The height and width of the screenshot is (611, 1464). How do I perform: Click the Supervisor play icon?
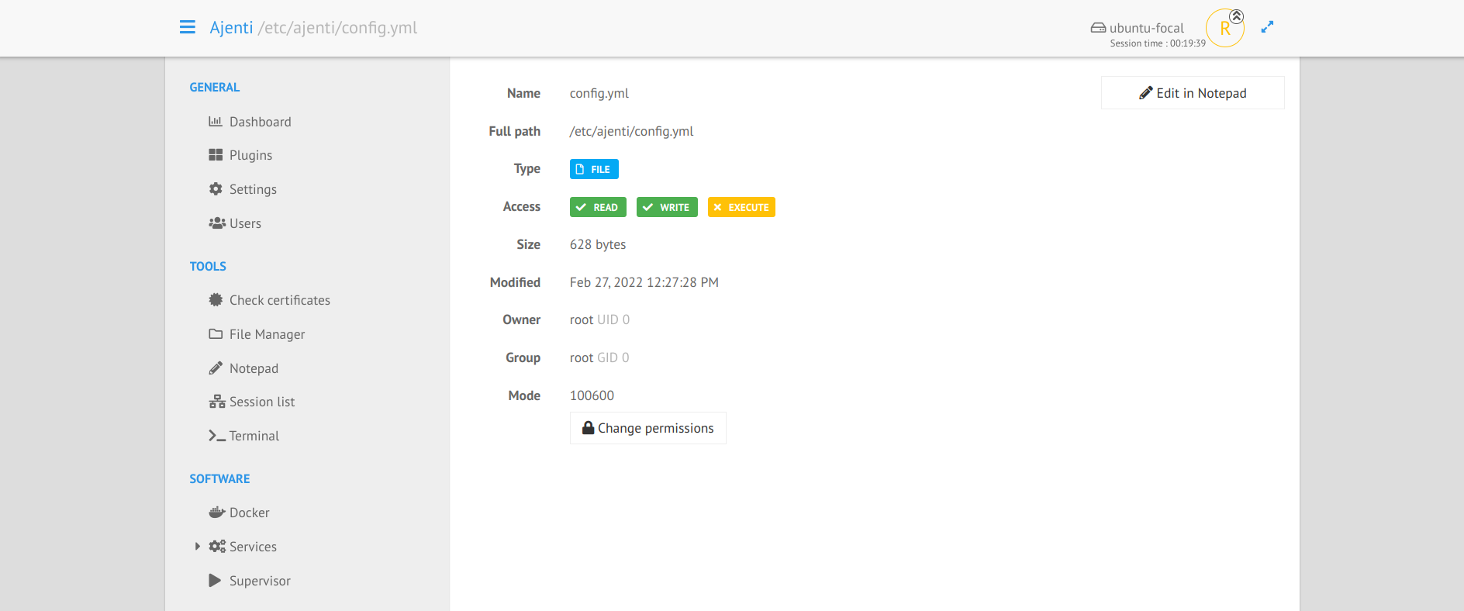tap(215, 580)
